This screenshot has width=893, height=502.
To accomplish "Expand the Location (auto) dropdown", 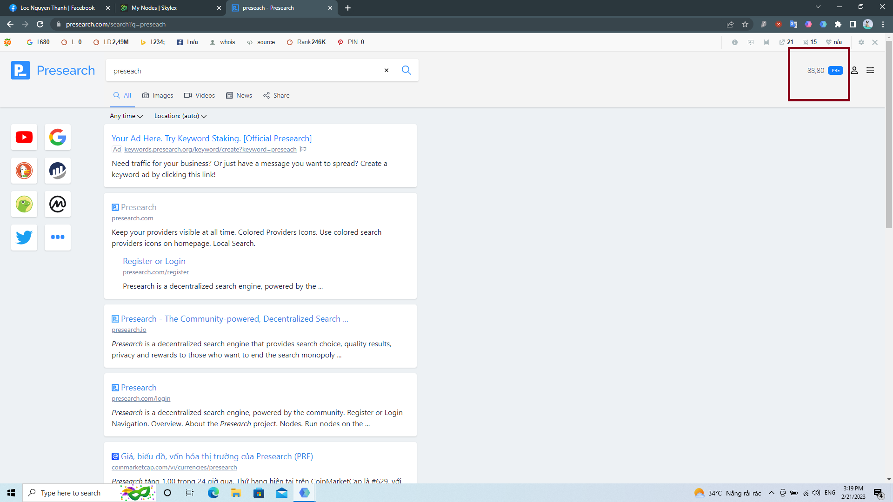I will (180, 116).
